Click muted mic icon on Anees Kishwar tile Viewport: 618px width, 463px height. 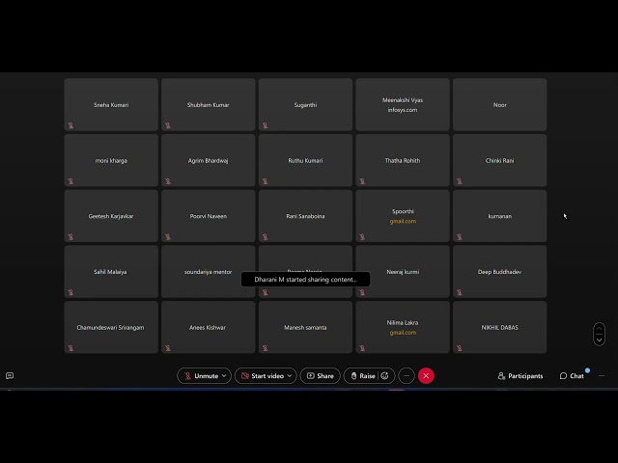pos(168,348)
